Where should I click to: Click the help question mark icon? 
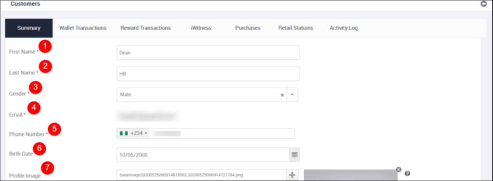tap(407, 173)
